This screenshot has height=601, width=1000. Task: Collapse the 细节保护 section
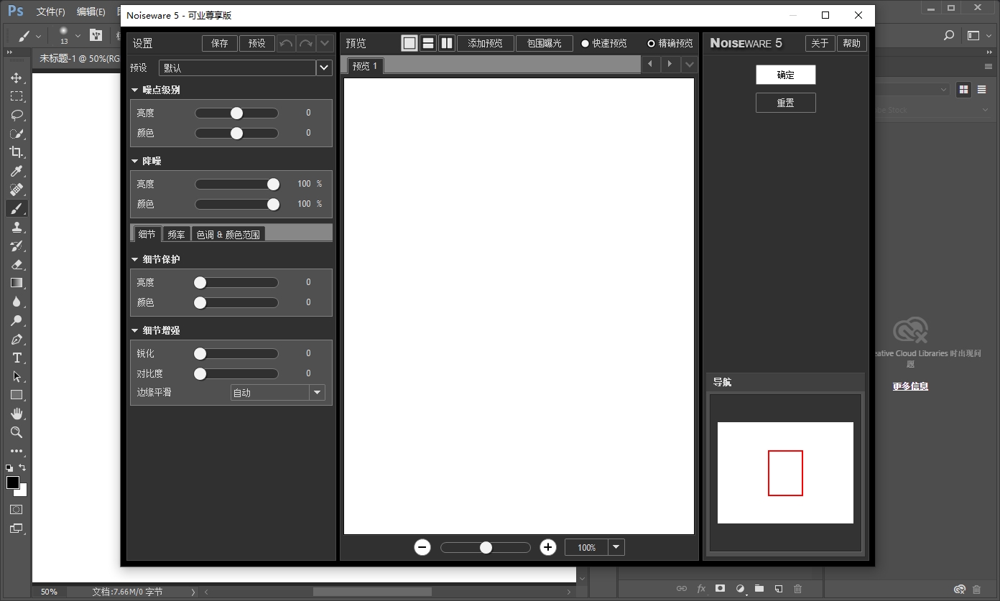pyautogui.click(x=135, y=259)
